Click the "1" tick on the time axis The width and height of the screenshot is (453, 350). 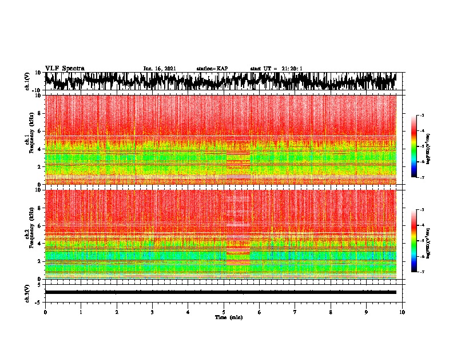click(81, 312)
